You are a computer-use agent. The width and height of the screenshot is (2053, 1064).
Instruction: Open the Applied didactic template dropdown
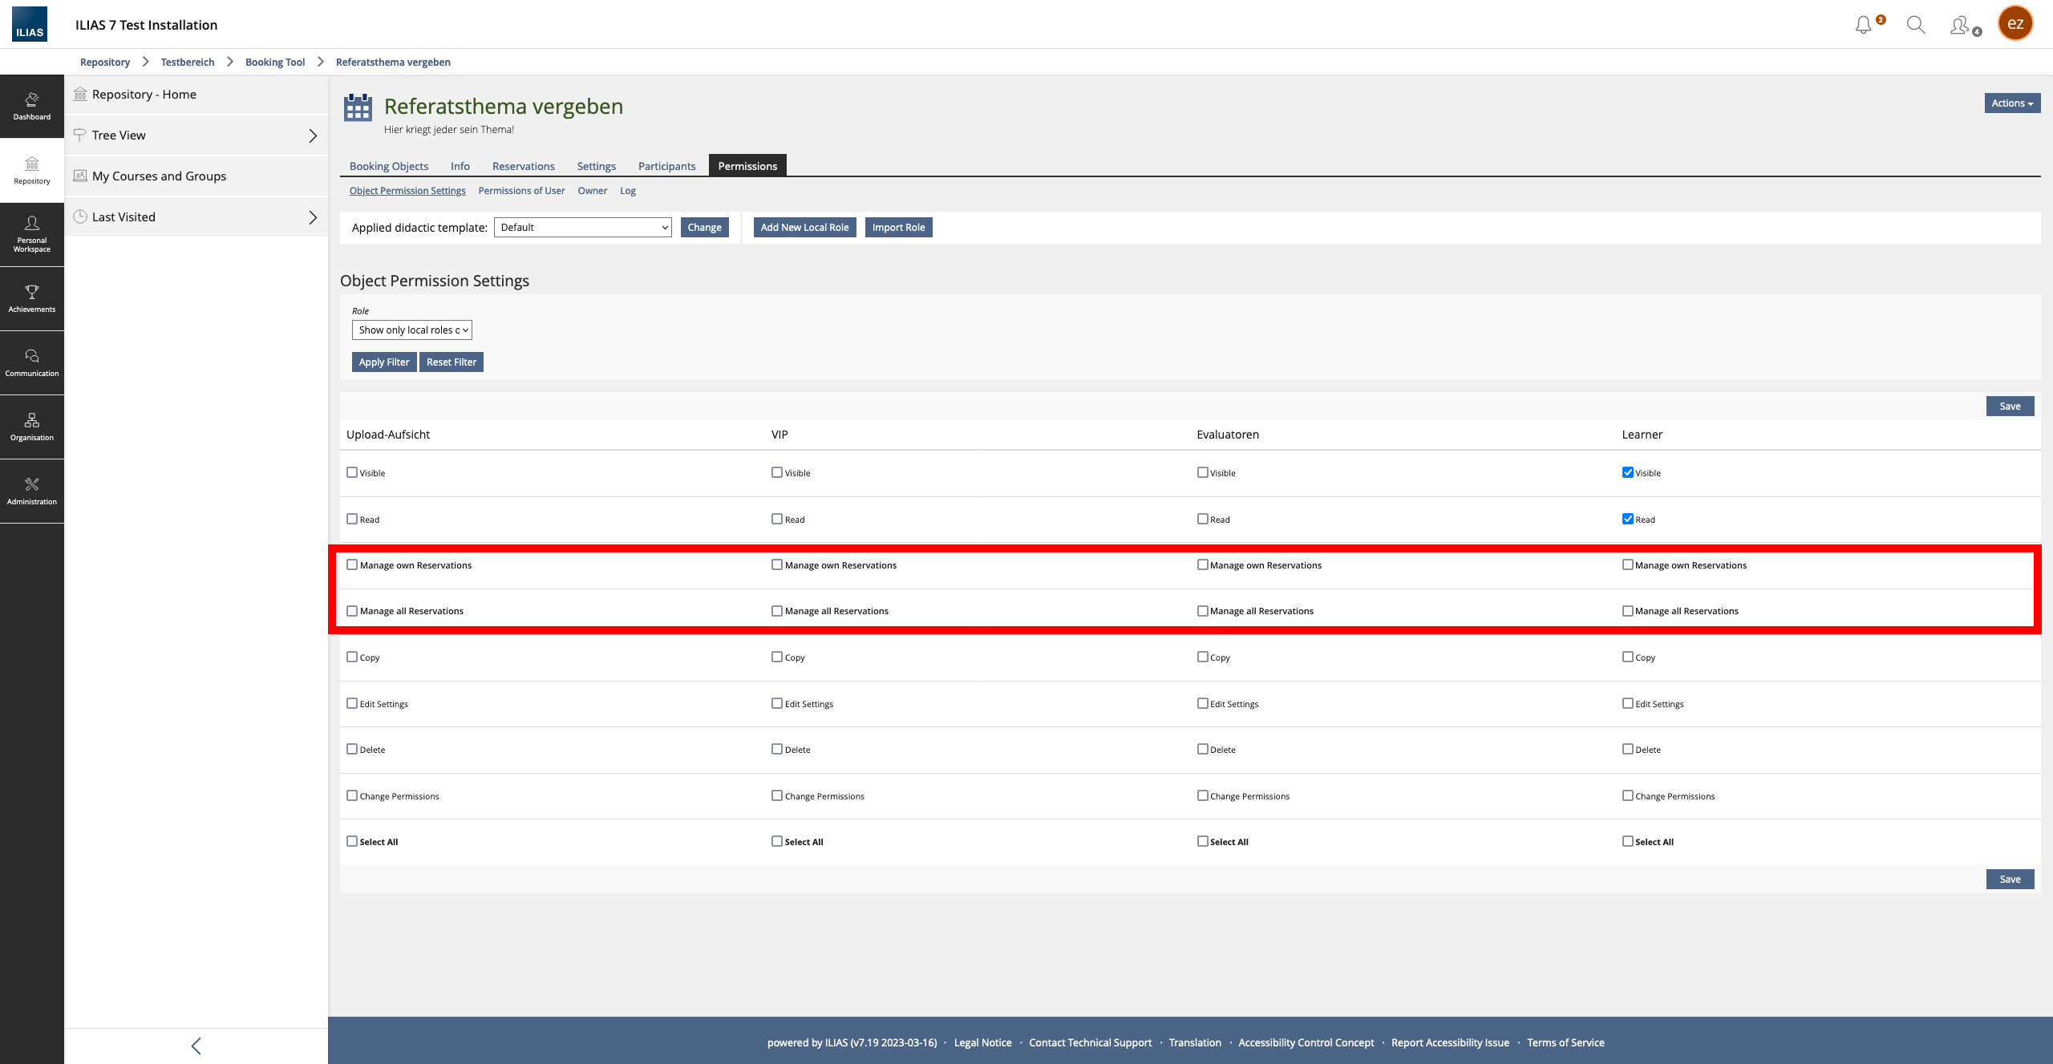(583, 228)
